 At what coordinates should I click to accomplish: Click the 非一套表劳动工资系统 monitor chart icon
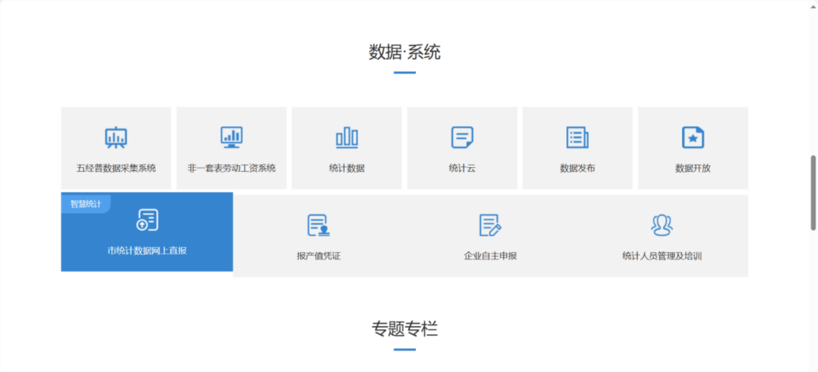click(x=231, y=137)
